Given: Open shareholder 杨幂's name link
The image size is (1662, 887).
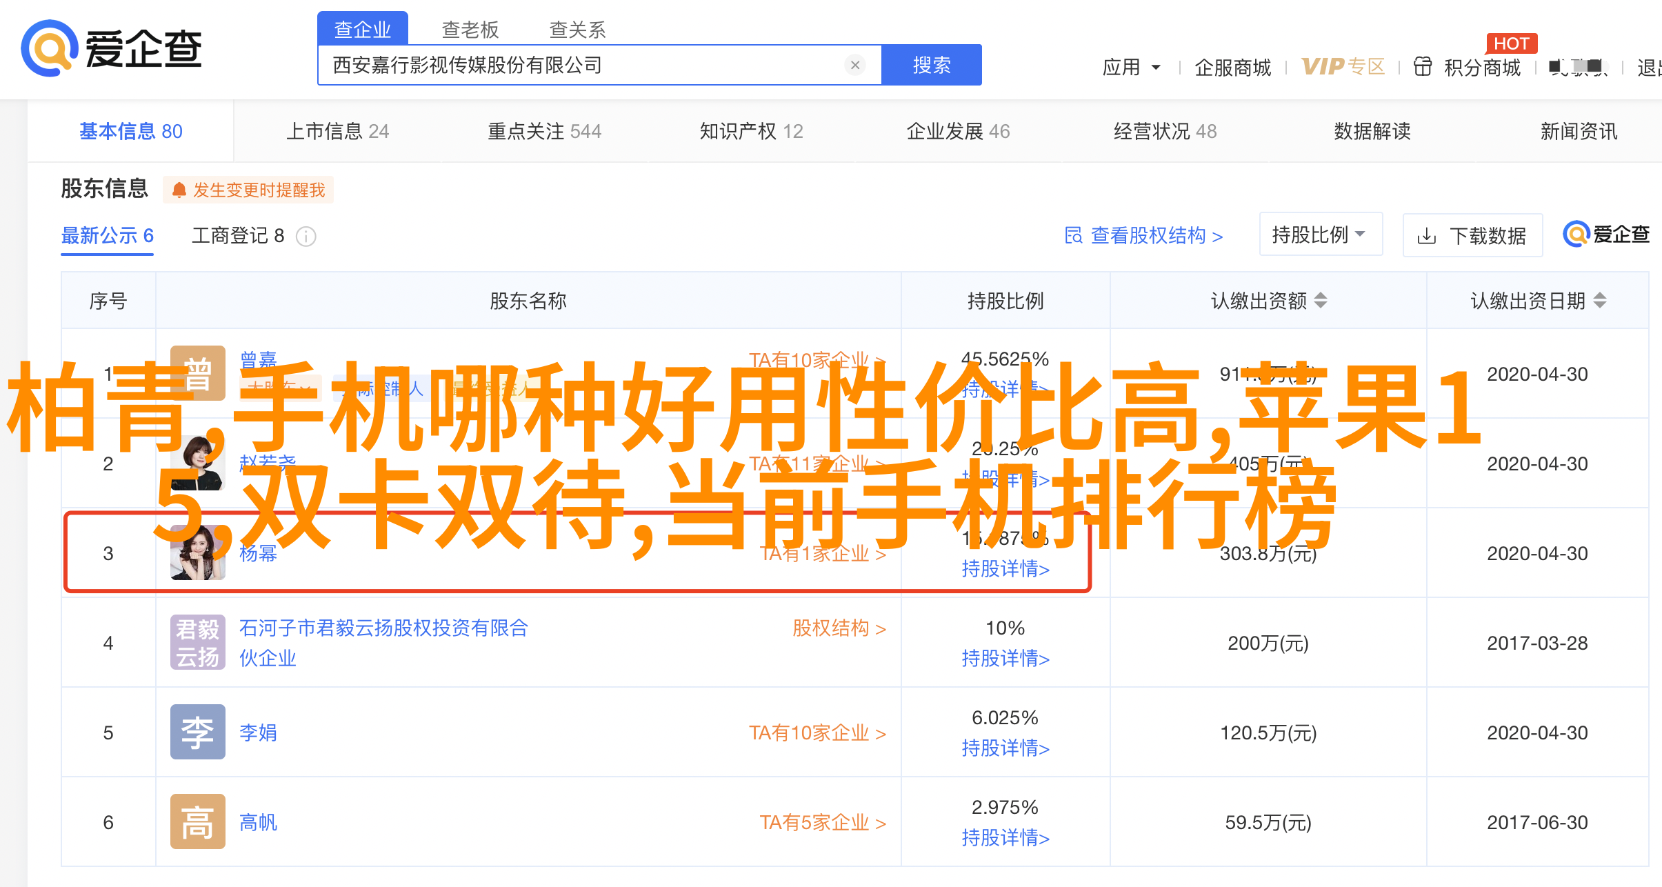Looking at the screenshot, I should click(x=259, y=553).
